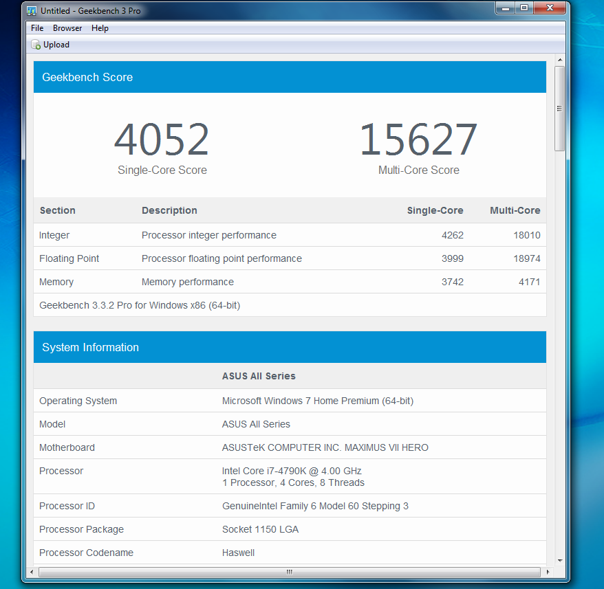604x589 pixels.
Task: Click 'Processor integer performance' description
Action: (x=208, y=235)
